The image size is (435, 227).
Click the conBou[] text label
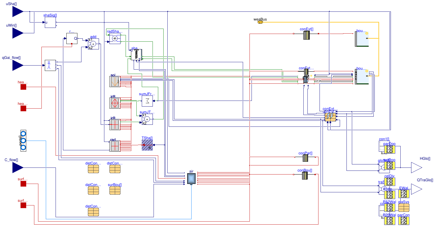tap(305, 170)
